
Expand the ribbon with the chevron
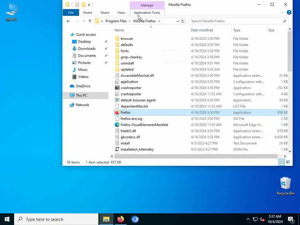pos(283,12)
